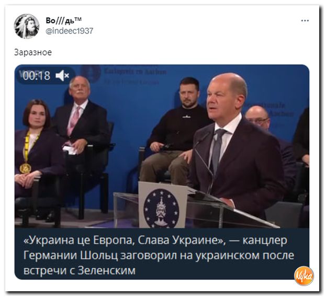Click the orange Nyka logo badge

click(x=304, y=276)
